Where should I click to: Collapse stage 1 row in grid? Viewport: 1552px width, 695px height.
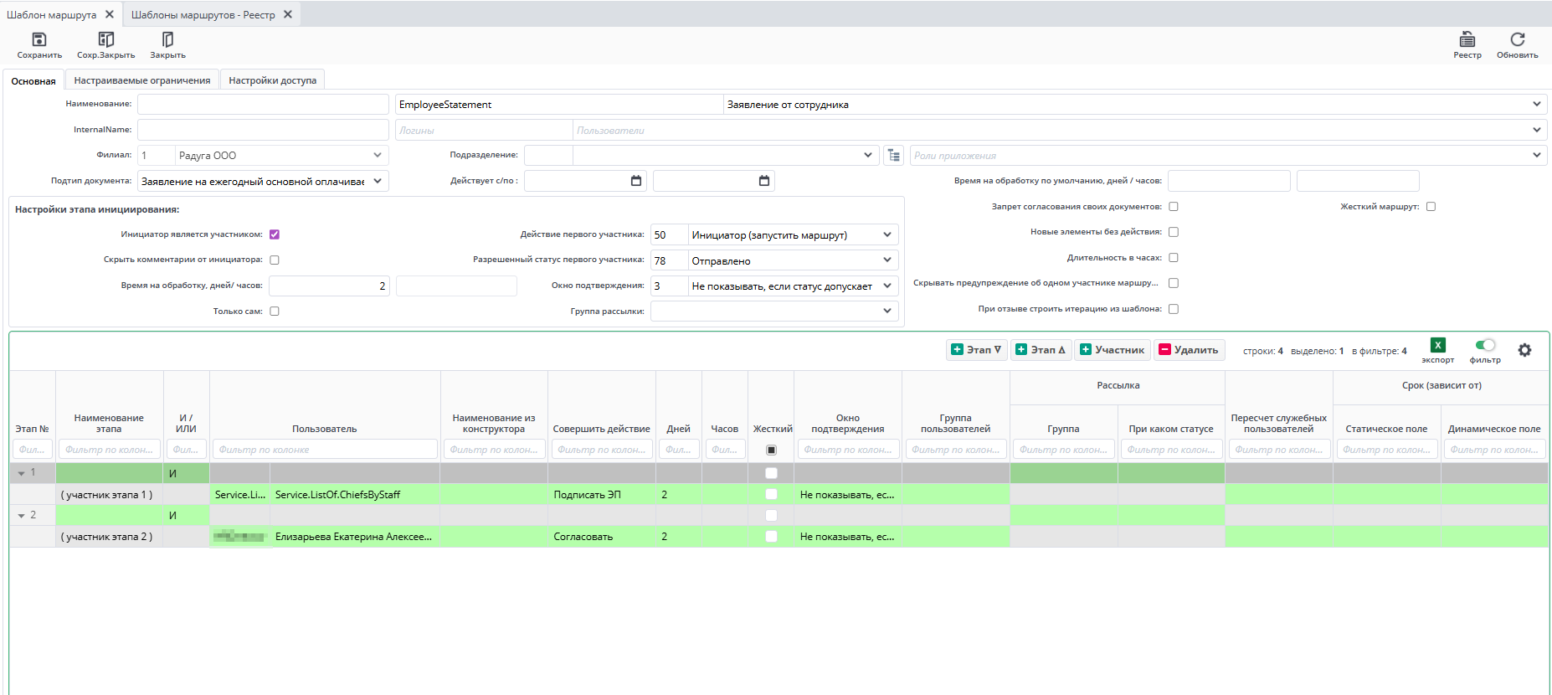tap(22, 473)
